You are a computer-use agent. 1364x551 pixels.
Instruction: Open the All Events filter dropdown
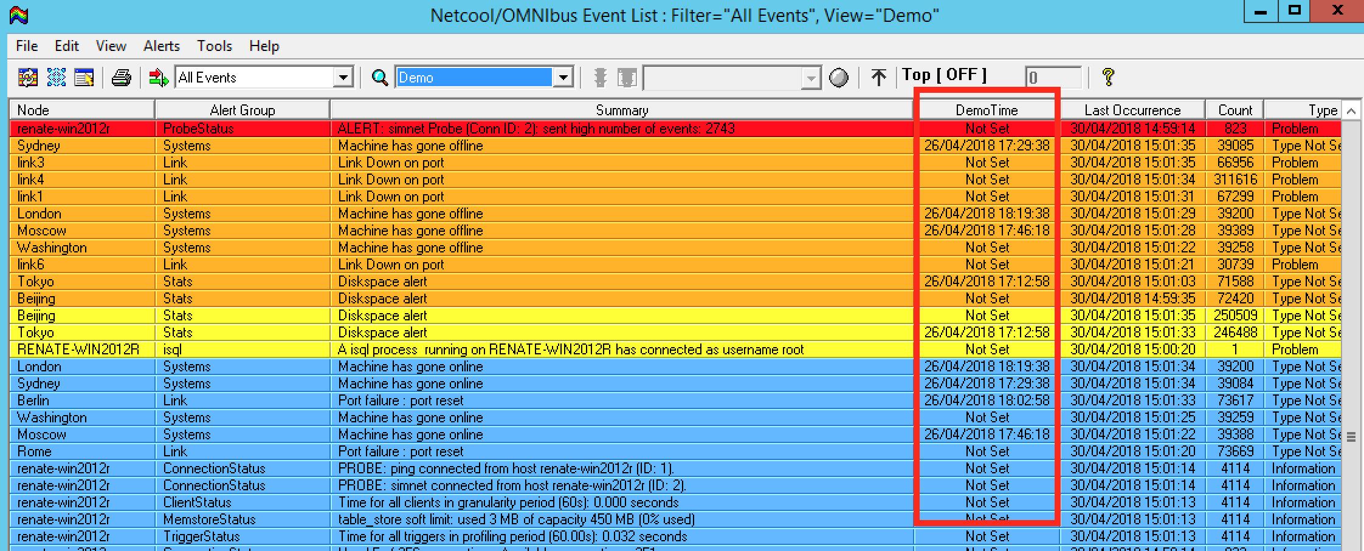345,77
